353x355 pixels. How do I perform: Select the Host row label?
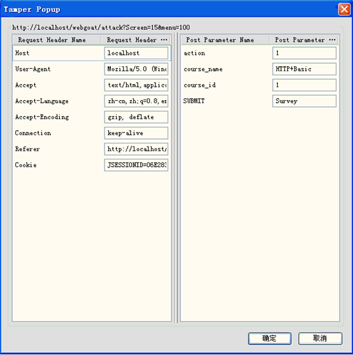22,53
